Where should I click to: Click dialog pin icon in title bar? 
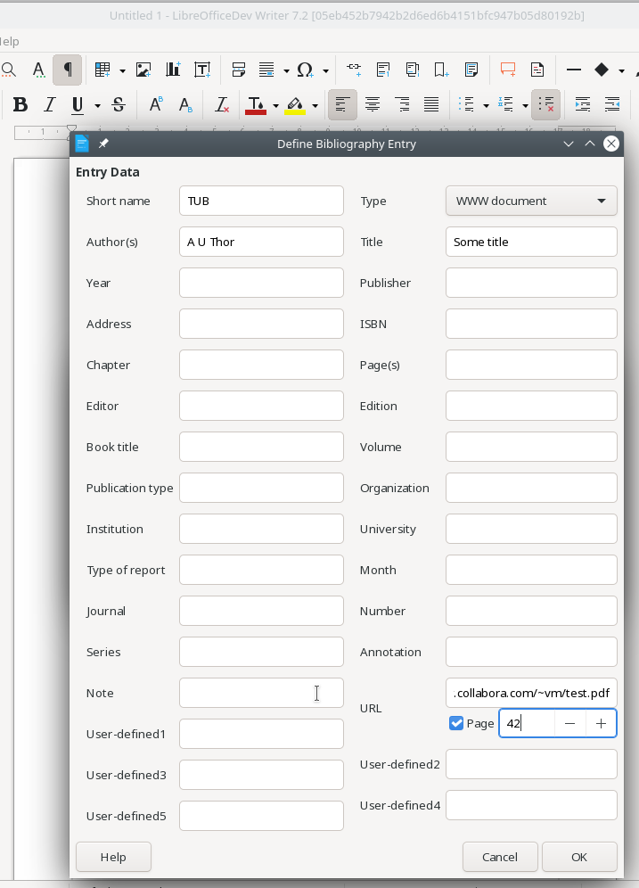pos(103,144)
